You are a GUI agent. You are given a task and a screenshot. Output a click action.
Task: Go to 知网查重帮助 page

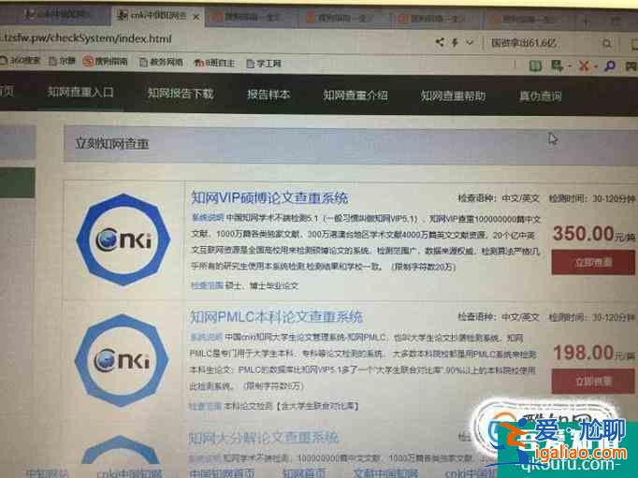453,95
